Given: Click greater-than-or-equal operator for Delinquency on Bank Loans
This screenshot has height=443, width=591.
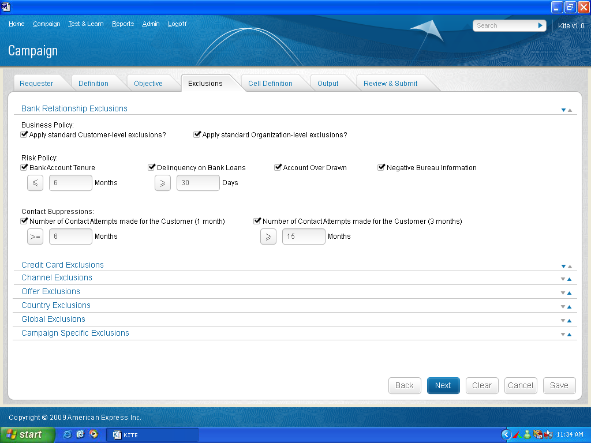Looking at the screenshot, I should tap(162, 183).
